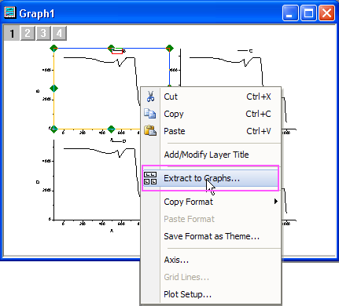This screenshot has height=306, width=339.
Task: Expand the Copy Format submenu arrow
Action: click(276, 202)
